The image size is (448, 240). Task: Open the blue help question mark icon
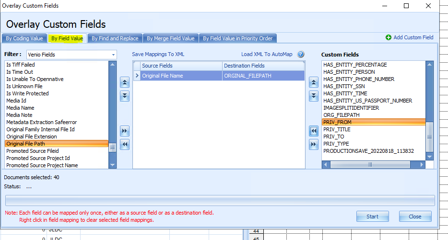click(301, 54)
